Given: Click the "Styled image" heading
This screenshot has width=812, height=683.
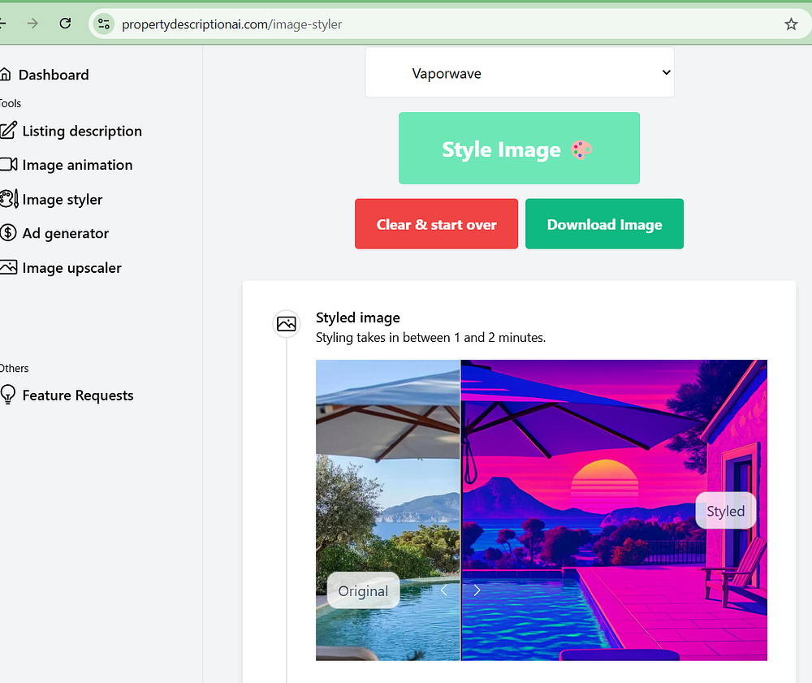Looking at the screenshot, I should 358,318.
